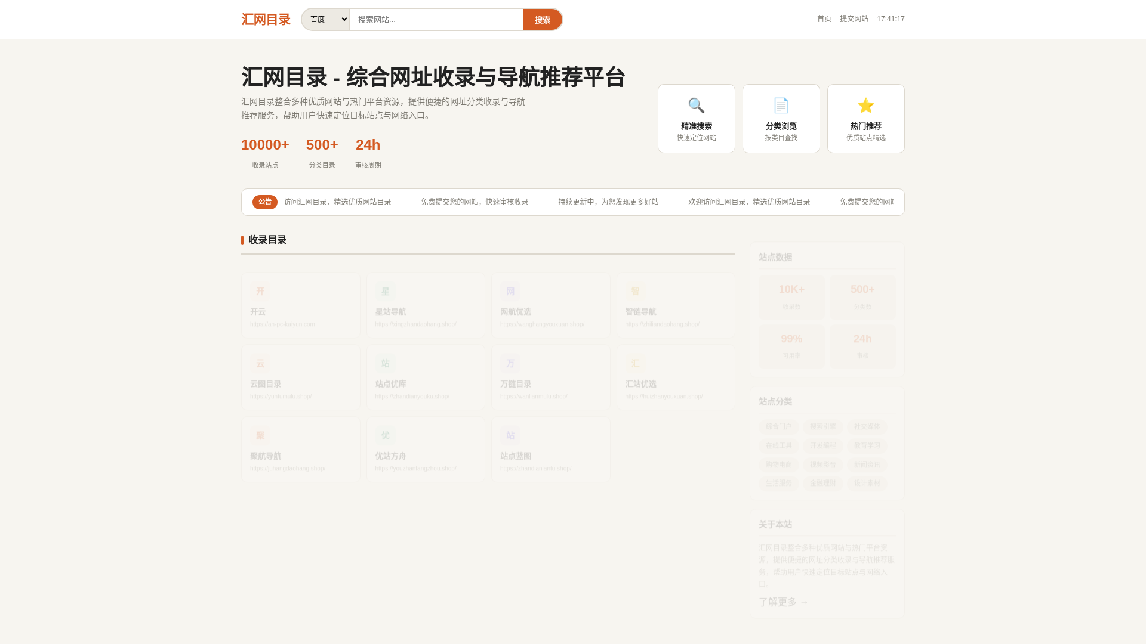Select the 生活服务 category tag
Viewport: 1146px width, 644px height.
click(x=779, y=483)
